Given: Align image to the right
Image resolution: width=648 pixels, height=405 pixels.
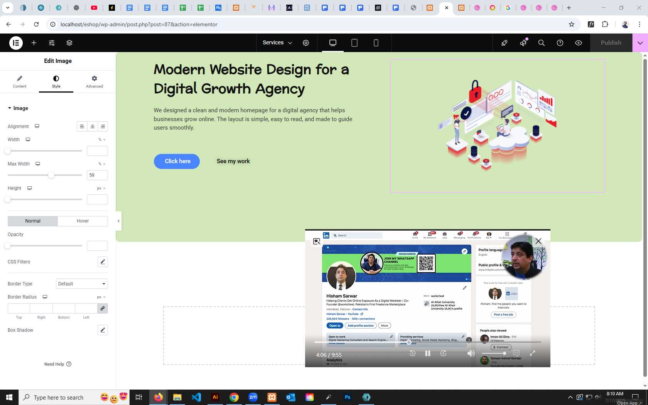Looking at the screenshot, I should click(103, 127).
